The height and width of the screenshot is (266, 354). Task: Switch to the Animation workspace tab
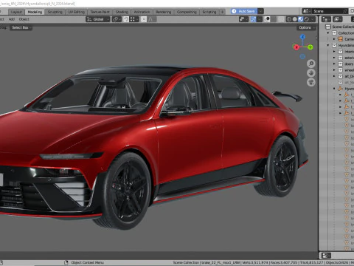coord(142,12)
